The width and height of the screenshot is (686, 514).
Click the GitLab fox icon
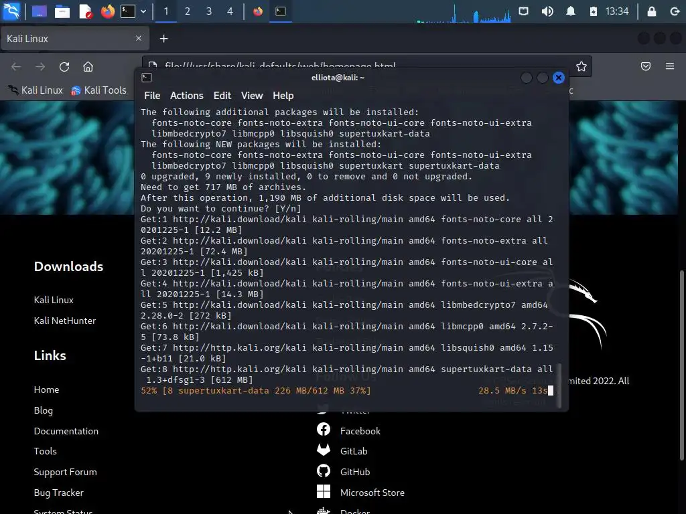[324, 450]
